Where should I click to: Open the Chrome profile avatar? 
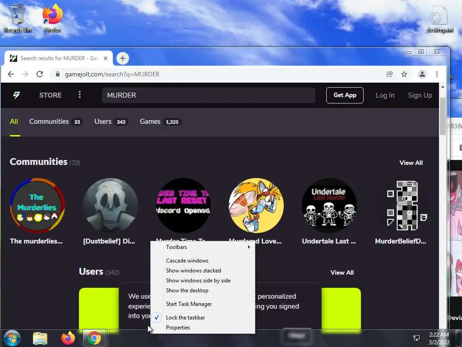click(422, 74)
